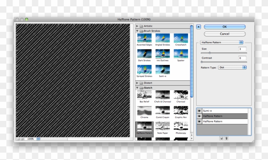Screen dimensions: 268x160
Task: Collapse the Brush Strokes category
Action: pos(137,31)
